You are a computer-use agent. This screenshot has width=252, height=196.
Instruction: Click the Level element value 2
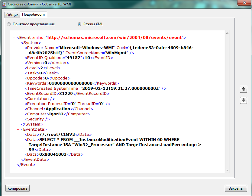coord(42,68)
